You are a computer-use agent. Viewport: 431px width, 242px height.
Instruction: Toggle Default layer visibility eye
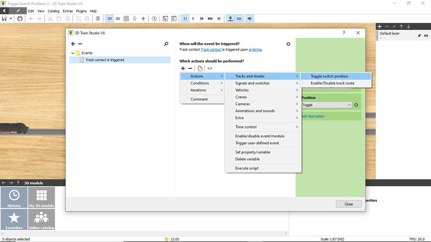coord(426,36)
